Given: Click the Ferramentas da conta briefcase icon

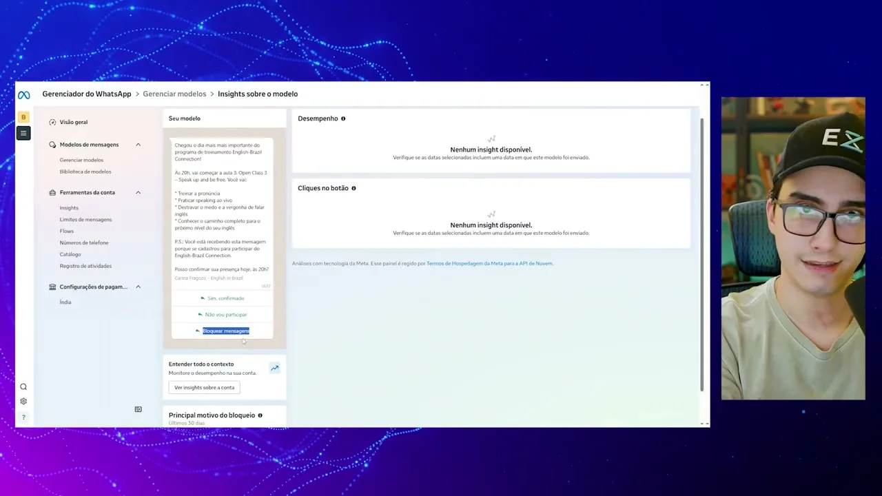Looking at the screenshot, I should [x=52, y=192].
